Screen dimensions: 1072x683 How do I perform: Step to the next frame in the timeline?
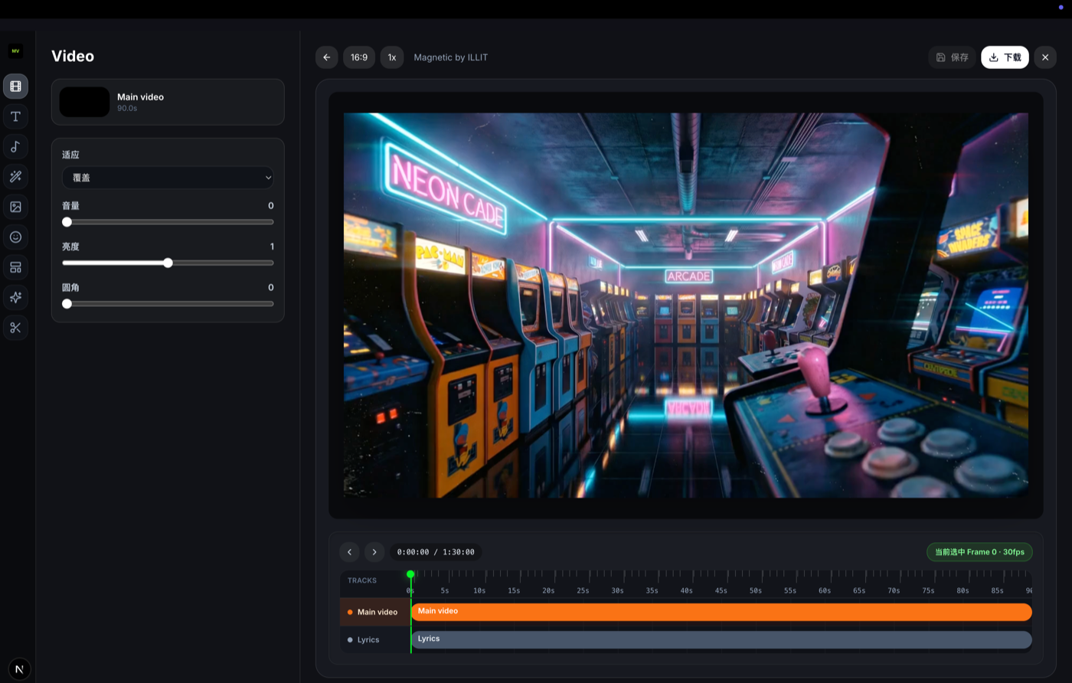pyautogui.click(x=374, y=552)
